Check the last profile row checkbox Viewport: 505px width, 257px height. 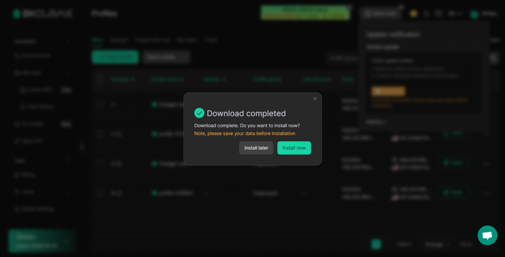100,193
